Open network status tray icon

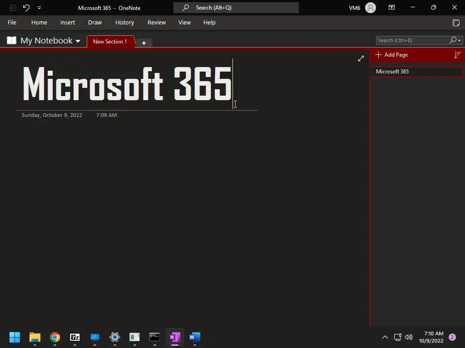pyautogui.click(x=398, y=337)
